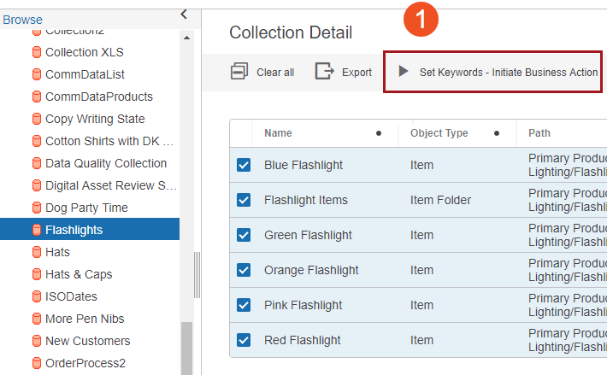Click the Export arrow icon
The image size is (607, 375).
click(x=324, y=72)
